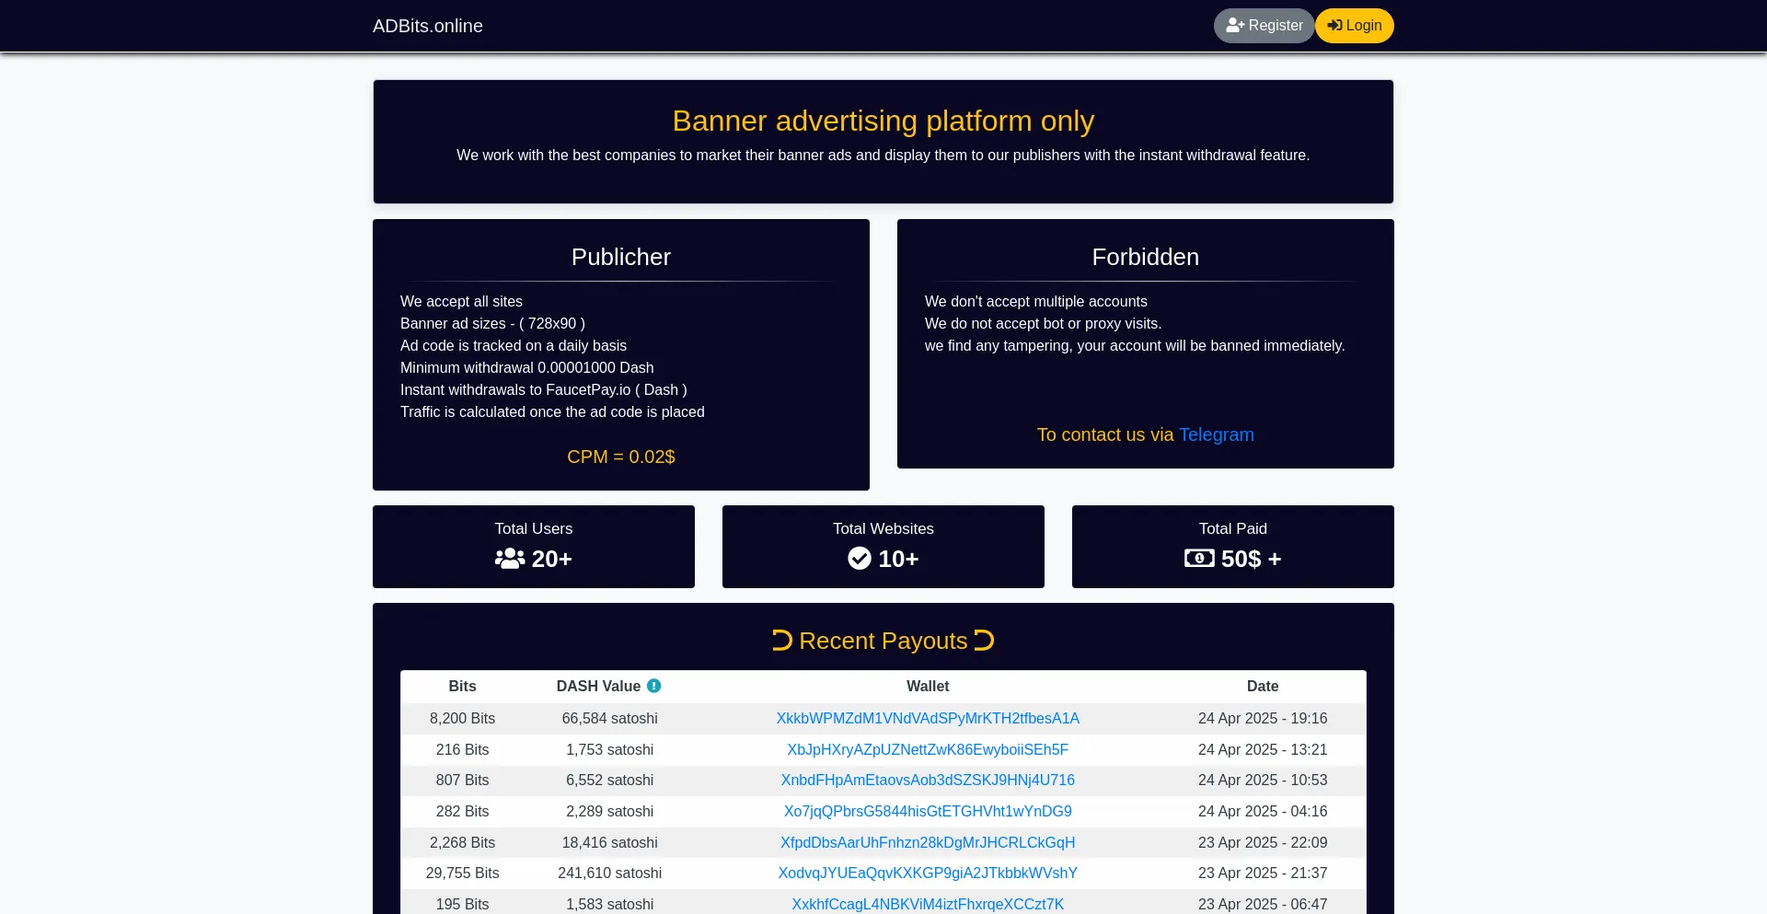Open wallet link XfpdDbsAarUhFnhzn28kDgMrJHCRLCkGqH
The height and width of the screenshot is (914, 1767).
point(927,842)
